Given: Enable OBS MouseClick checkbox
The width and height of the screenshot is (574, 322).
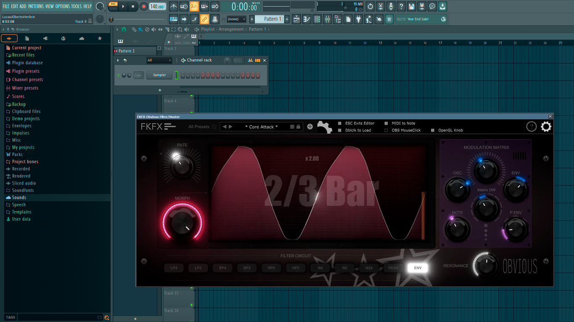Looking at the screenshot, I should pos(386,130).
